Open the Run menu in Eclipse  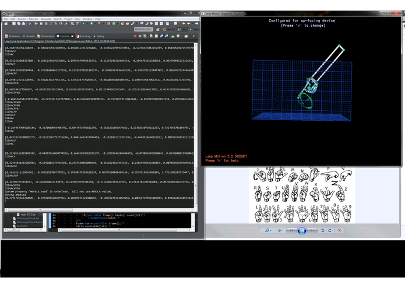78,19
